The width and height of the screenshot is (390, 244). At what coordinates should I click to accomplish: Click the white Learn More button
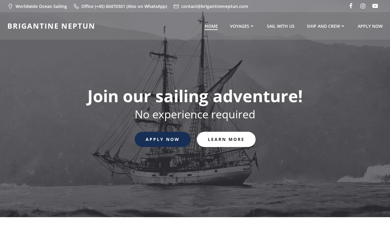[226, 139]
